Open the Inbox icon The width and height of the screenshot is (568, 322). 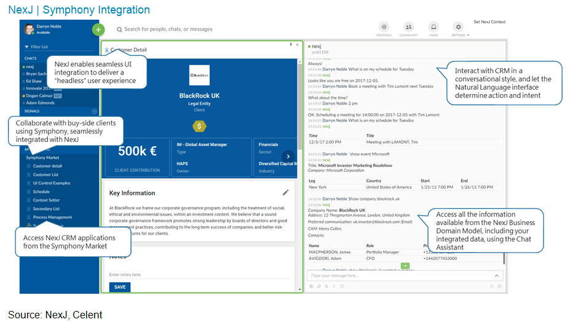[433, 28]
